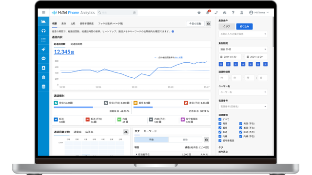Click the info icon beside 通電率

[118, 111]
